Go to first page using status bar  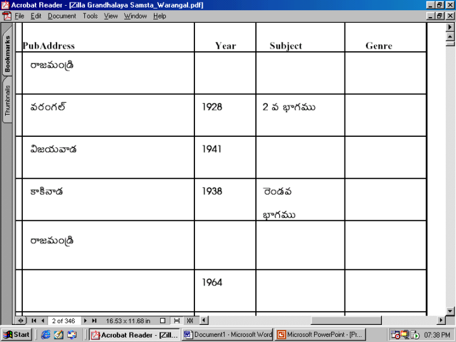(34, 321)
